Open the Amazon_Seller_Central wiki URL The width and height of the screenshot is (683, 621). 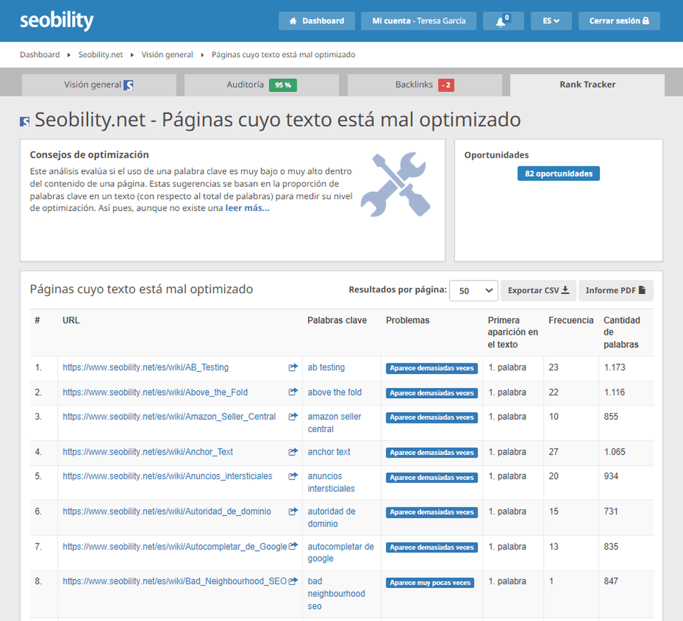[169, 417]
